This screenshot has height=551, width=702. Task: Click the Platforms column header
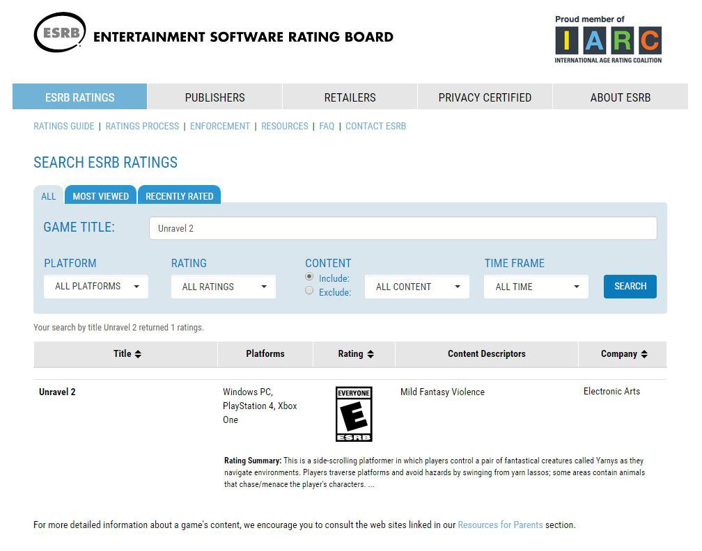click(265, 353)
